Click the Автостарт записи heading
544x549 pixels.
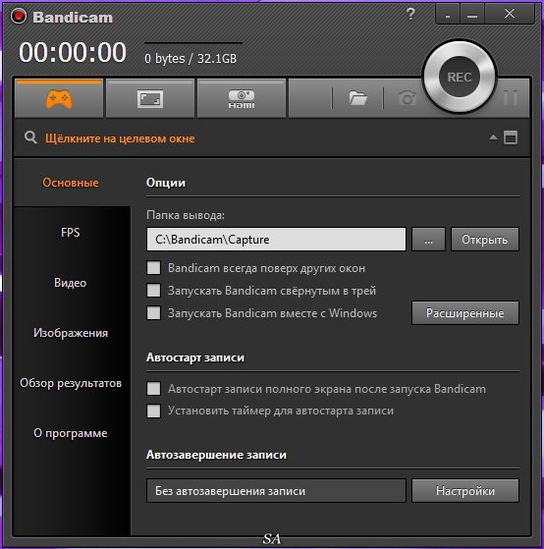(195, 357)
